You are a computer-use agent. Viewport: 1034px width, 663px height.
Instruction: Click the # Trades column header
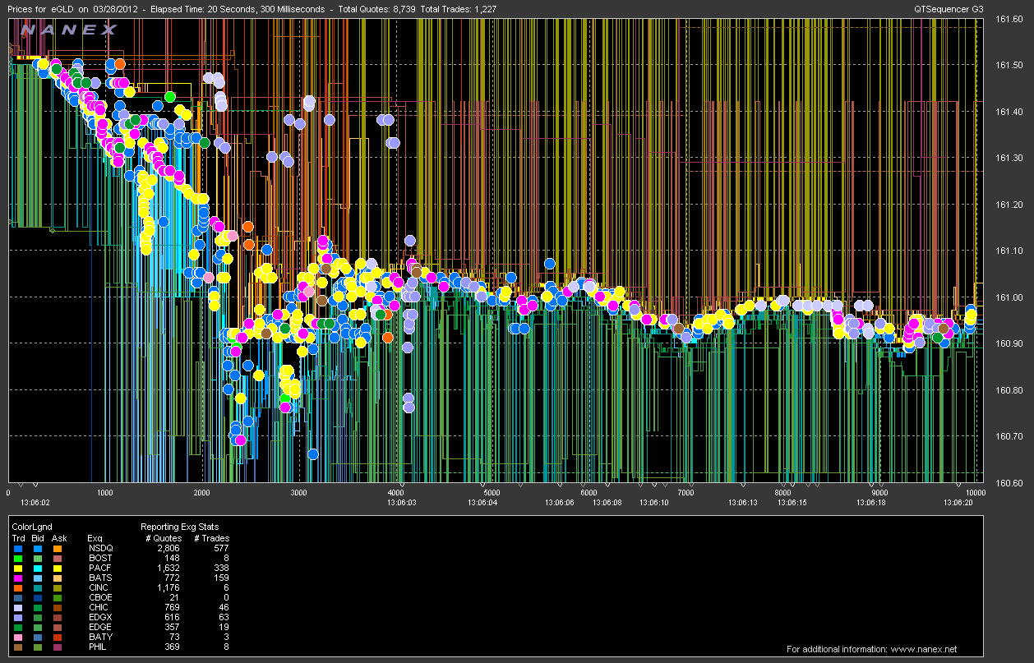click(x=211, y=538)
